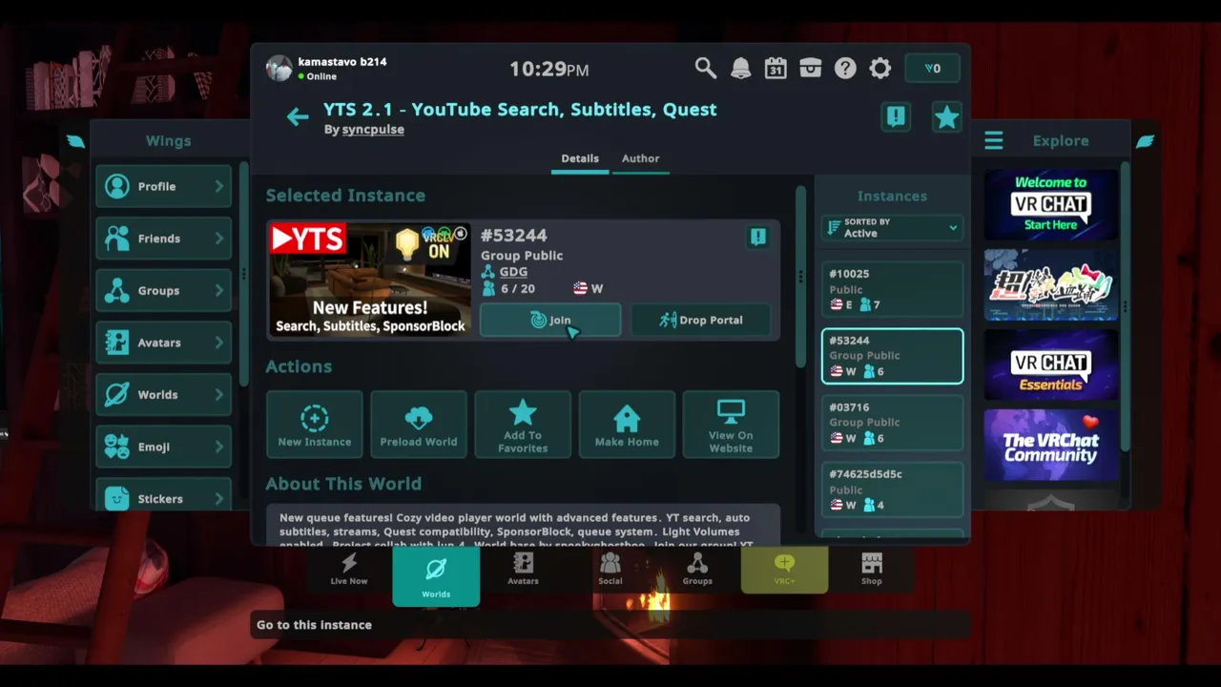This screenshot has width=1221, height=687.
Task: Click the V credits balance button
Action: pos(933,68)
